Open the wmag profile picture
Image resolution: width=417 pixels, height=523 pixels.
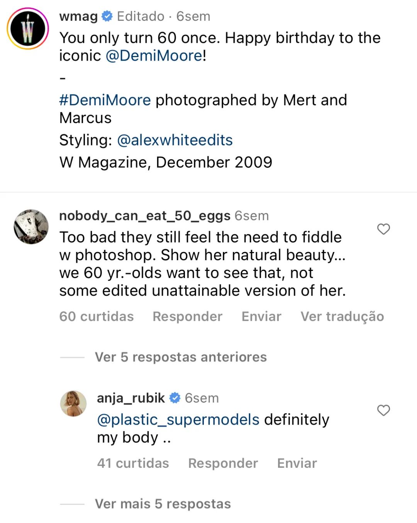(x=28, y=29)
